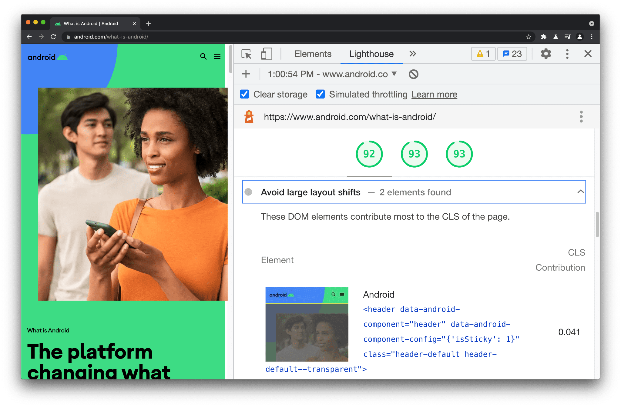Image resolution: width=621 pixels, height=407 pixels.
Task: Select the add new audit plus button
Action: coord(246,75)
